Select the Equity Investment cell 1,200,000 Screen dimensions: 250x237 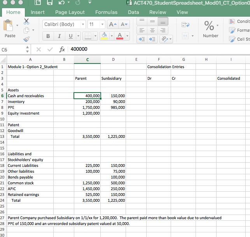(87, 113)
